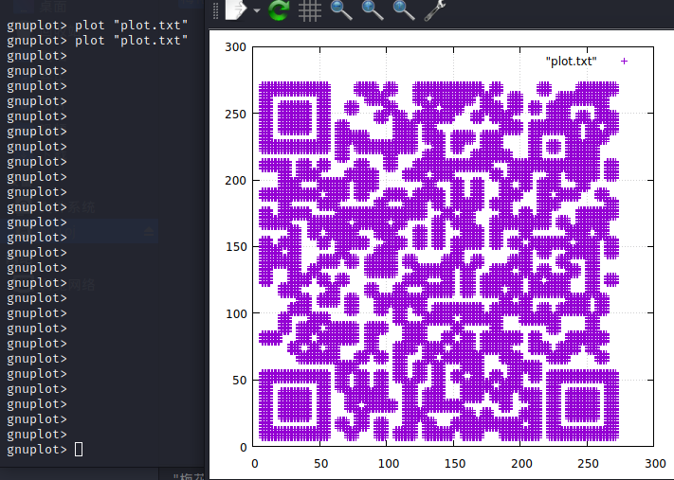674x480 pixels.
Task: Toggle "plot.txt" legend entry in plot
Action: [572, 61]
